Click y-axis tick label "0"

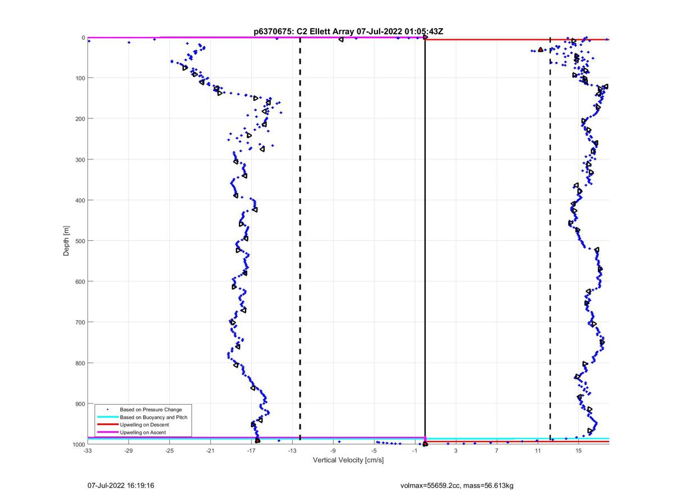coord(83,38)
